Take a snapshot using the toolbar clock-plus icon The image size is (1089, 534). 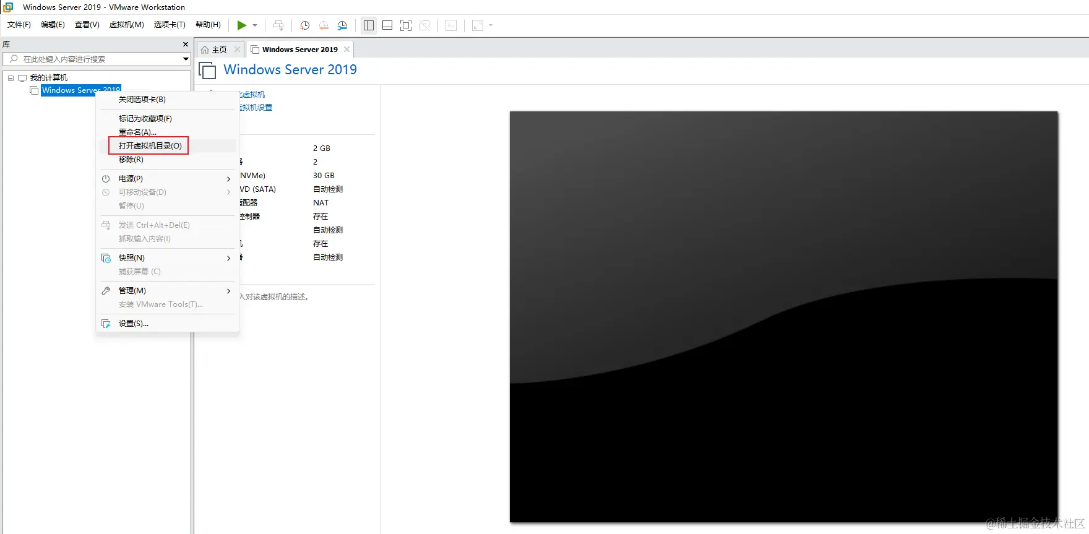pyautogui.click(x=305, y=25)
